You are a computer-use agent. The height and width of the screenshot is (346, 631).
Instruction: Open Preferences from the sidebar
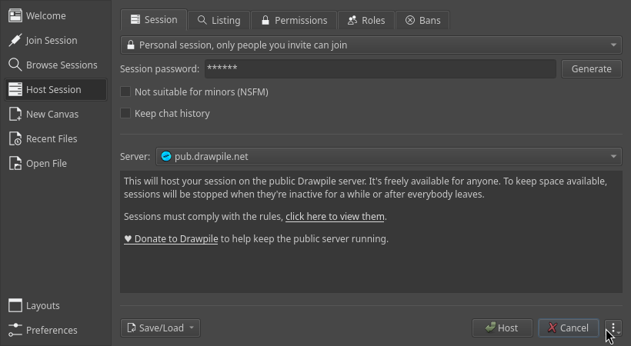click(51, 330)
